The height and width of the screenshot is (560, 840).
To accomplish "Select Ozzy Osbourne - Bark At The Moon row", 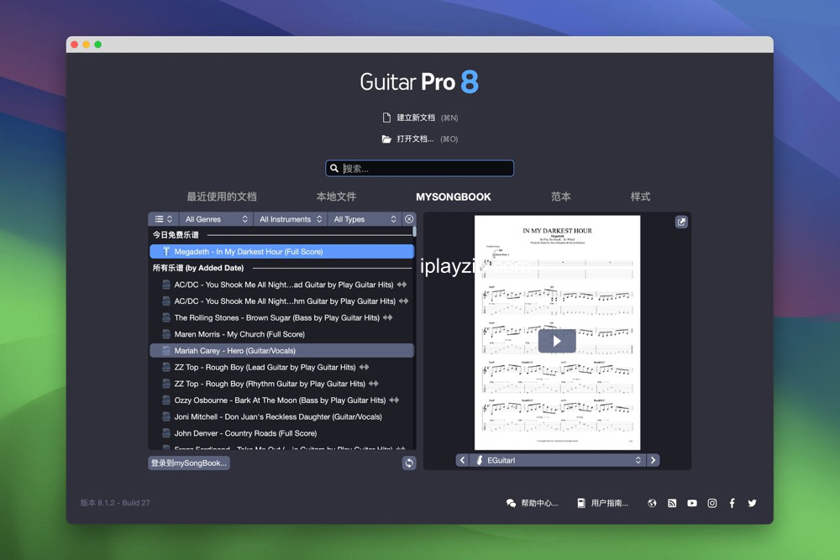I will [281, 400].
